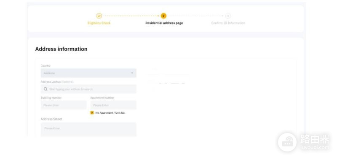Click the No Apartment / Unit No. text

point(110,113)
